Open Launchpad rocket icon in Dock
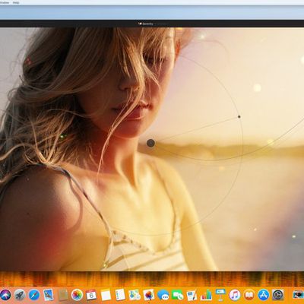 (20, 295)
